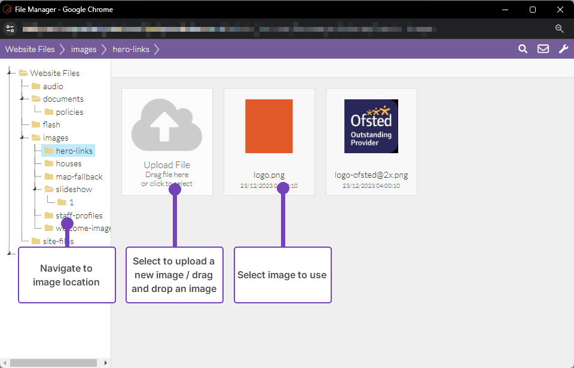Click the Chrome zoom magnifier icon
574x368 pixels.
click(559, 29)
